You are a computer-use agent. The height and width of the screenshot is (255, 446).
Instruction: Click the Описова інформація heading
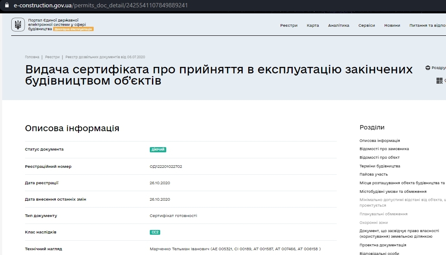[72, 128]
